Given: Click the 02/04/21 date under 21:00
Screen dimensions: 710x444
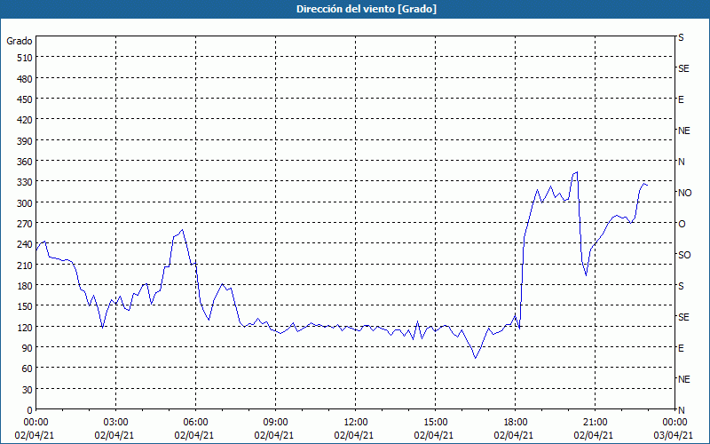Looking at the screenshot, I should point(594,435).
